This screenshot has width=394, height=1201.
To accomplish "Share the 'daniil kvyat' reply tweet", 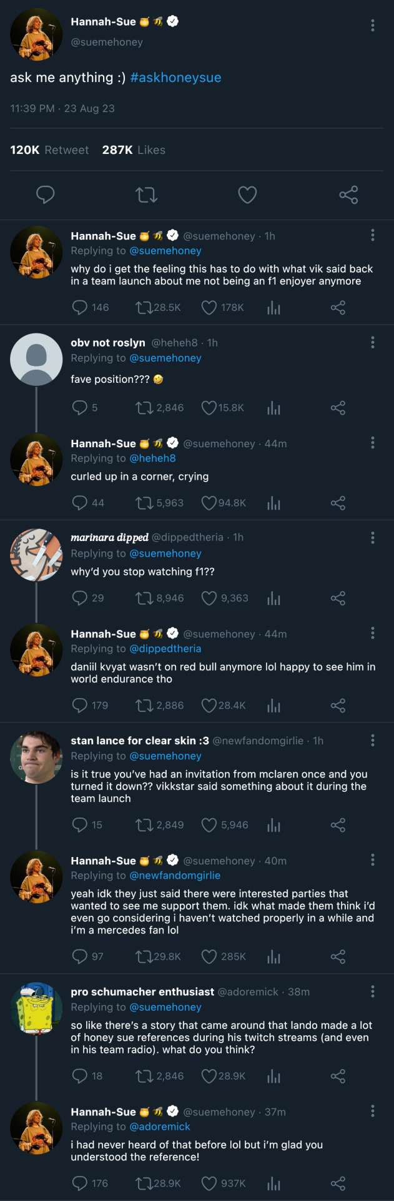I will (338, 706).
